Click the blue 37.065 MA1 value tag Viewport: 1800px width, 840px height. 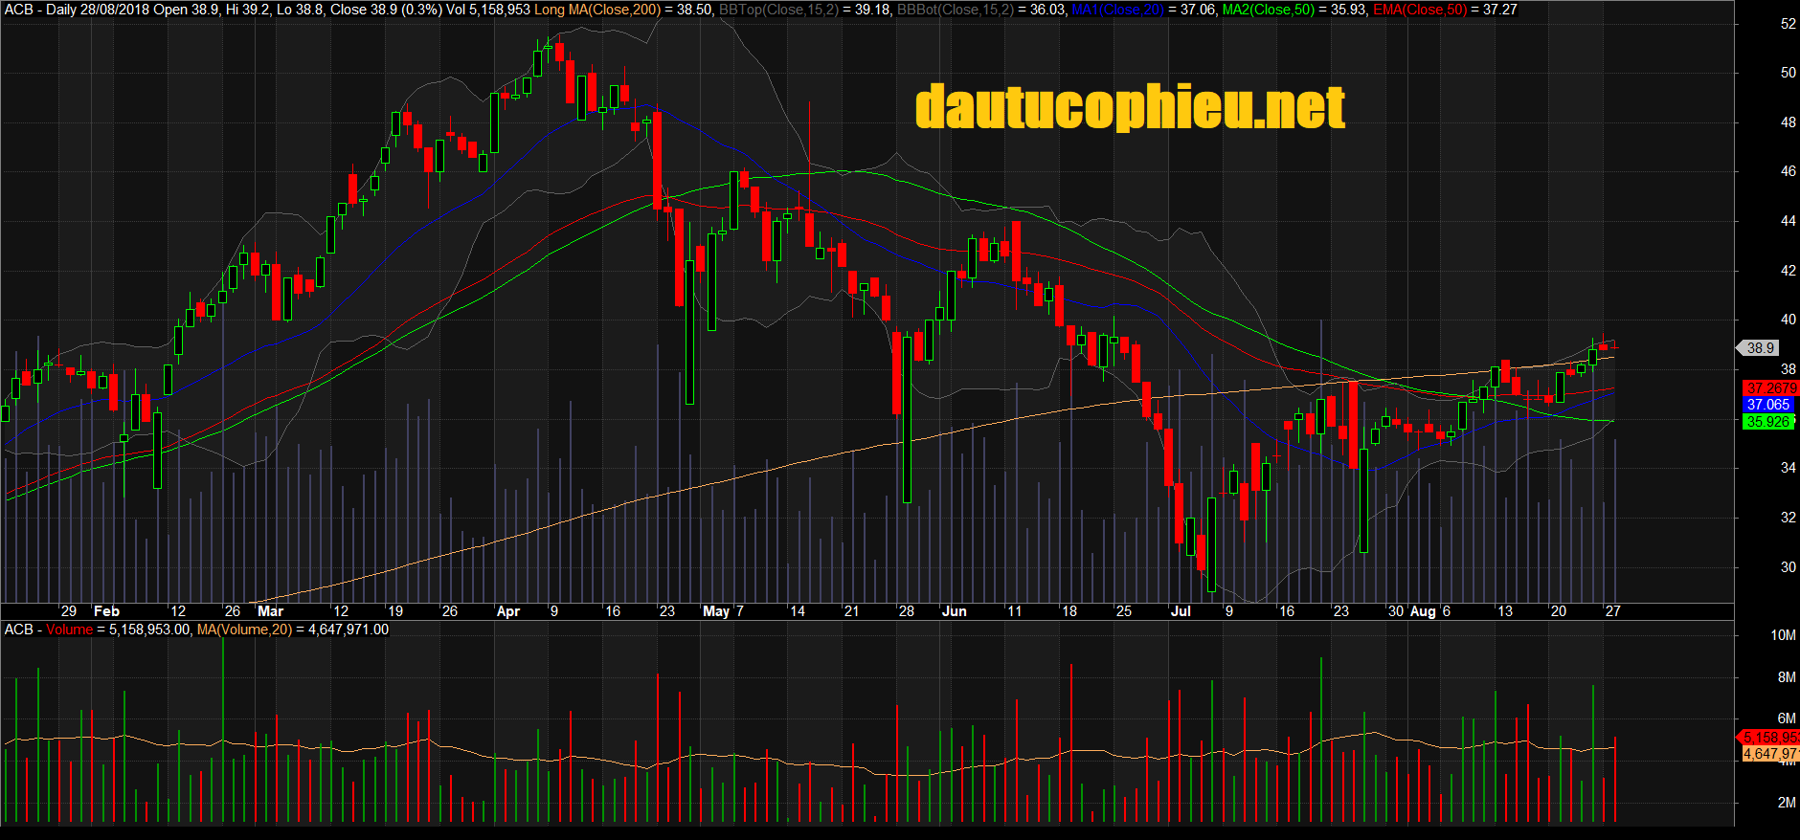click(1767, 405)
